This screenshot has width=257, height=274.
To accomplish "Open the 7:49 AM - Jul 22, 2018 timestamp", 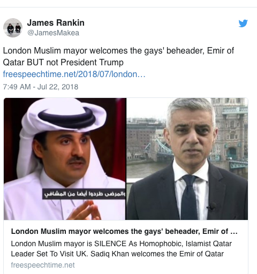I will [x=41, y=87].
